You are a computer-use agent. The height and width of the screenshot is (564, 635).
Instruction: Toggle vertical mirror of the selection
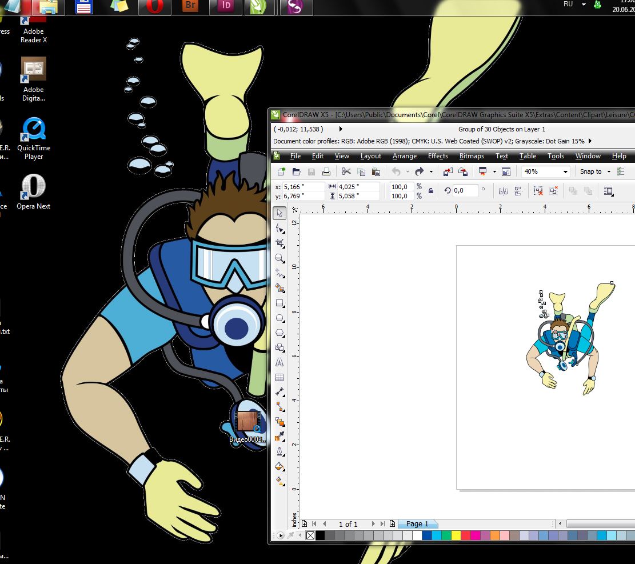tap(518, 191)
